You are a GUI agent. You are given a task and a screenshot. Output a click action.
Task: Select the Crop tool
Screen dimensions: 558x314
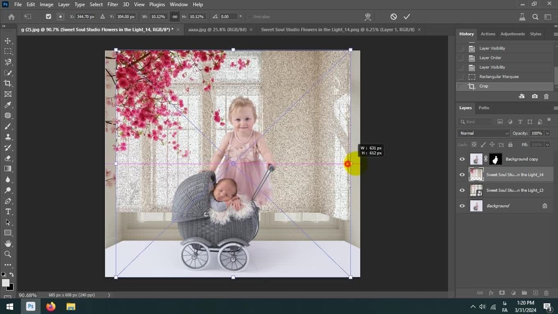click(8, 83)
